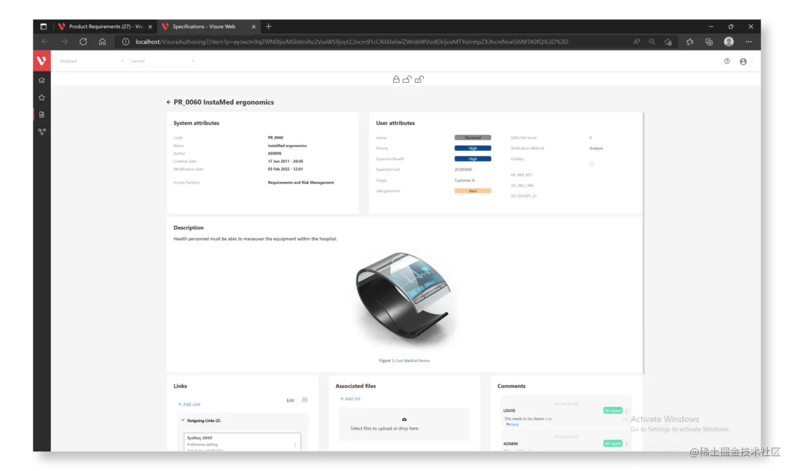
Task: Click the page vertical scrollbar
Action: coord(643,243)
